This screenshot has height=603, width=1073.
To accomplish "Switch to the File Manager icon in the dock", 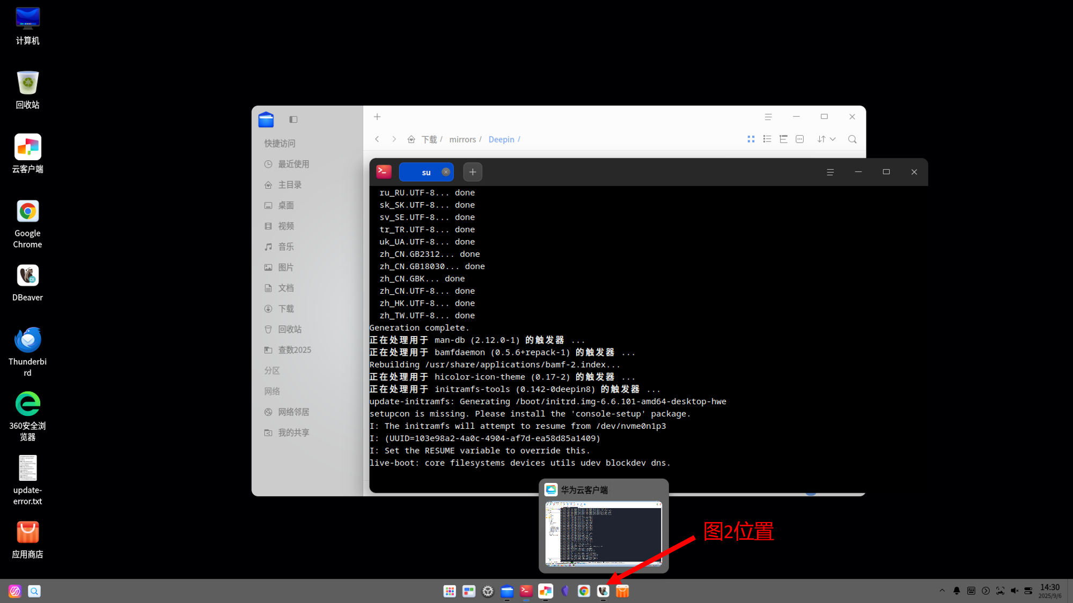I will [x=507, y=591].
